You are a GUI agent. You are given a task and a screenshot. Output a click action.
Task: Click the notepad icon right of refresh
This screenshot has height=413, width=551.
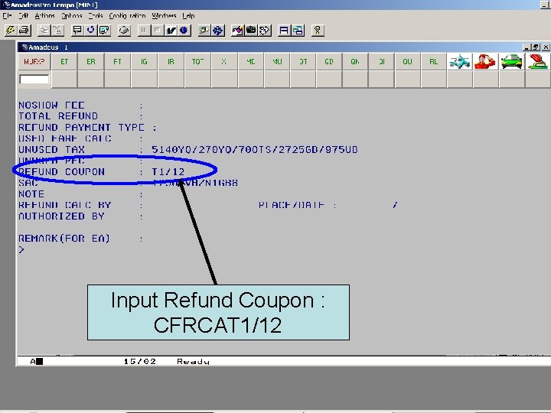pos(104,30)
